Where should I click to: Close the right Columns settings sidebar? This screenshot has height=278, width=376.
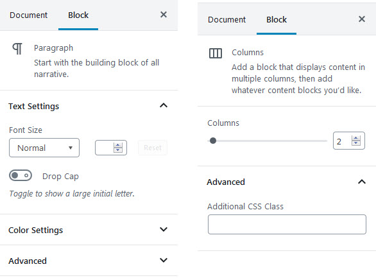(362, 19)
